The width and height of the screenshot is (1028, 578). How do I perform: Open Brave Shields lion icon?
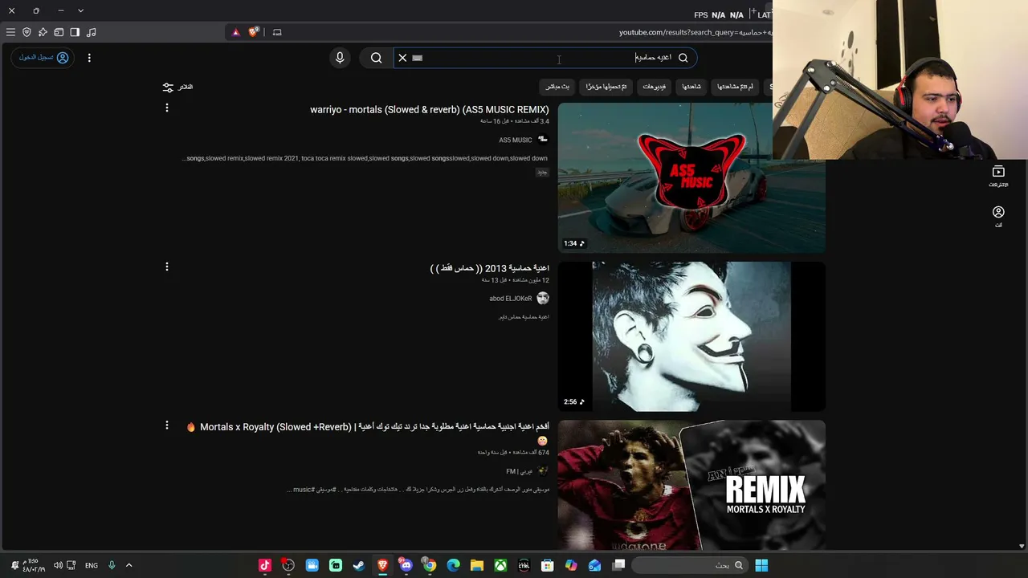[254, 32]
